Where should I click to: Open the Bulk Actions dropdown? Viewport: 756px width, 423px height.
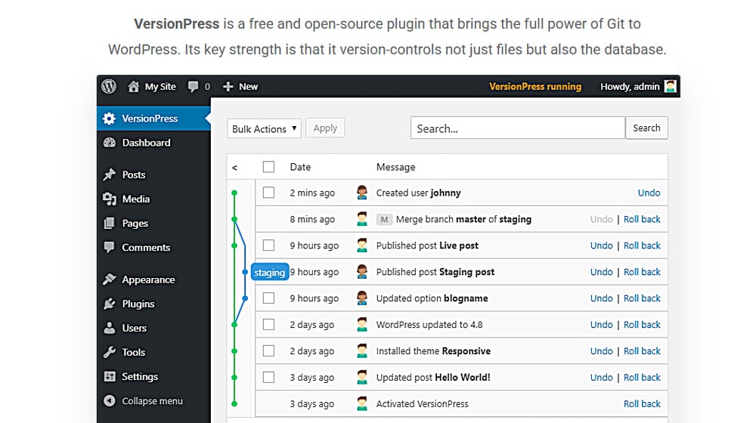[x=264, y=128]
